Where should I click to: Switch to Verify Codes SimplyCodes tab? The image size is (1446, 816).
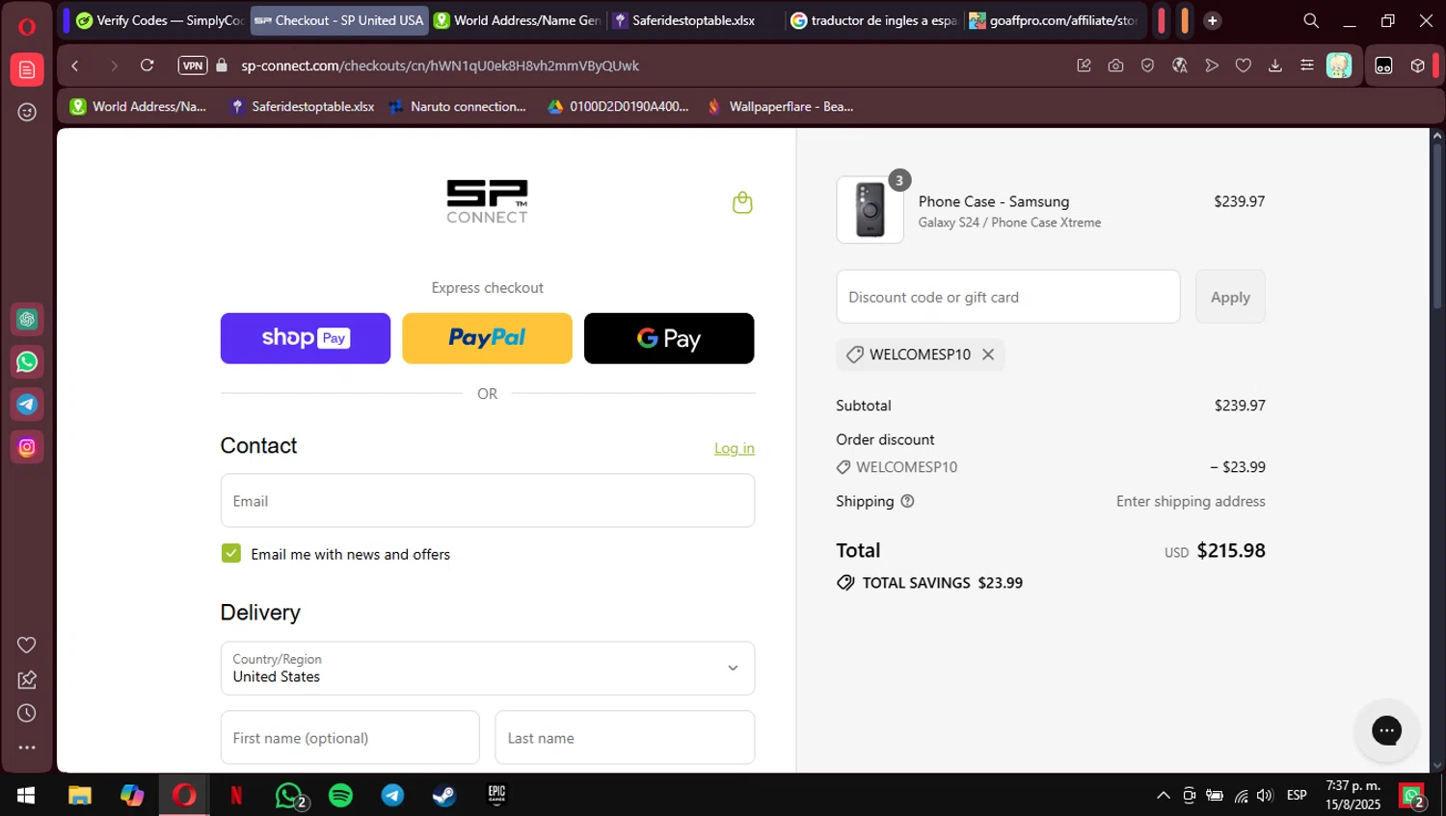(x=159, y=20)
